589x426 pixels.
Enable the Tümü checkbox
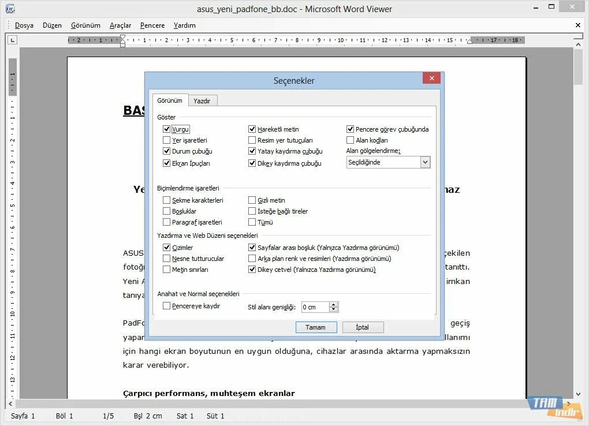coord(252,222)
